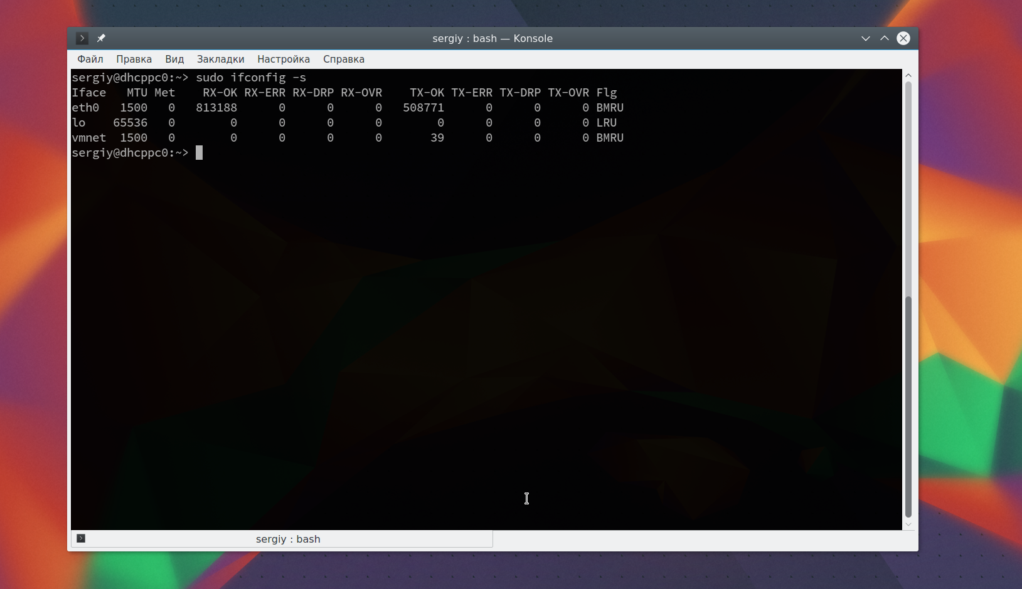Open the Закладки menu
The width and height of the screenshot is (1022, 589).
[x=221, y=59]
